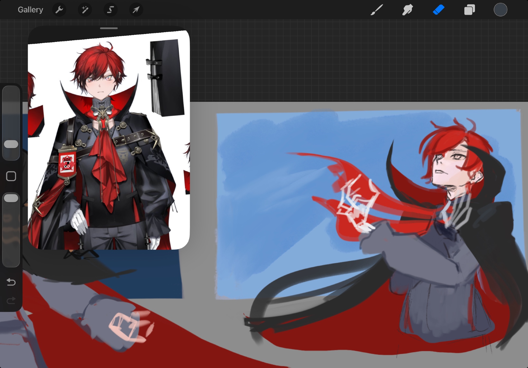The image size is (528, 368).
Task: Click the brush opacity slider handle
Action: coord(11,198)
